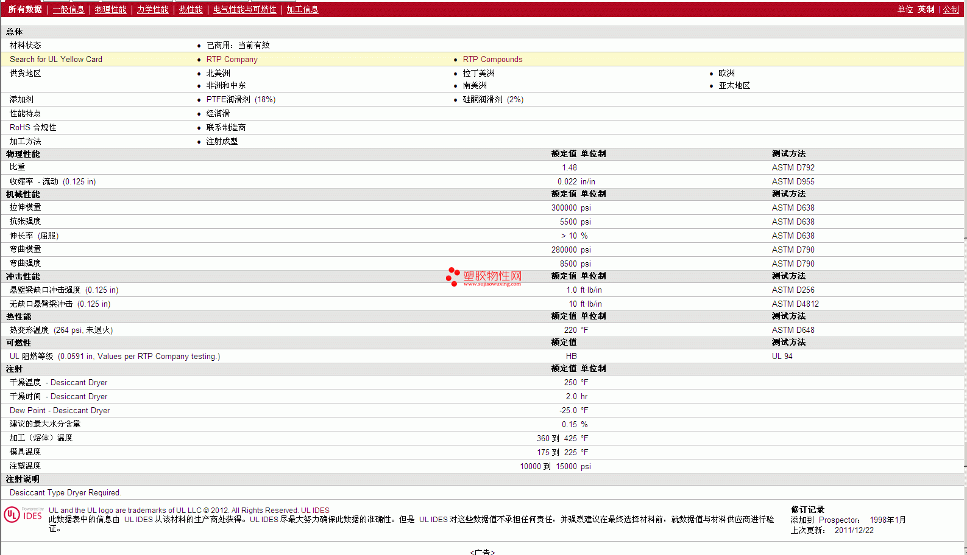
Task: Select the 注塑温度 row label
Action: pyautogui.click(x=25, y=466)
